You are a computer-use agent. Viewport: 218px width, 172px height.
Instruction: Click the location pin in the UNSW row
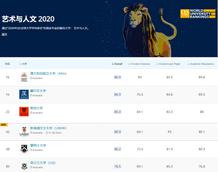(31, 133)
